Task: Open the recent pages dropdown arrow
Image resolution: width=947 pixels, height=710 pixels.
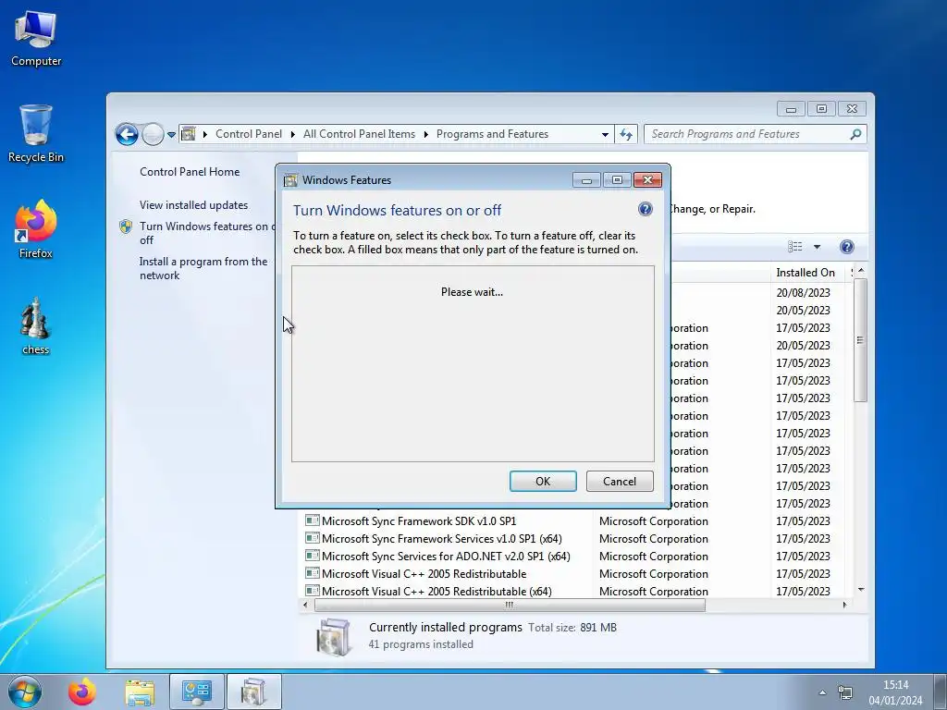Action: click(x=171, y=135)
